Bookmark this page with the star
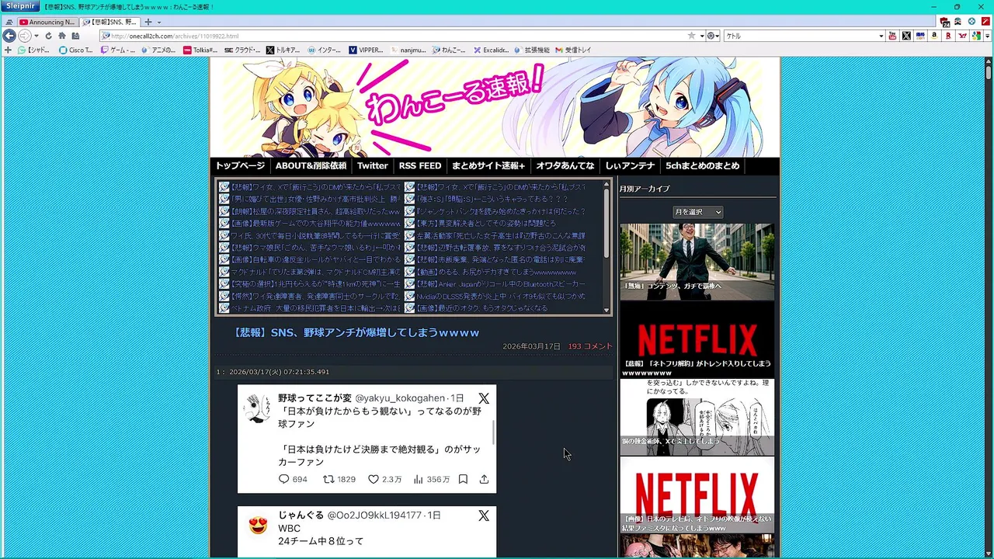The width and height of the screenshot is (994, 559). point(691,36)
